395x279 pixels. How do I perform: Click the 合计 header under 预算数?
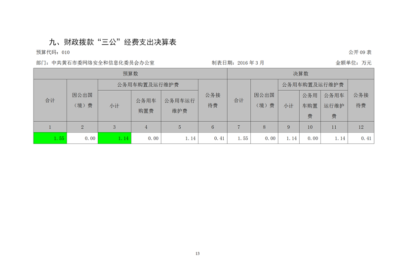50,101
